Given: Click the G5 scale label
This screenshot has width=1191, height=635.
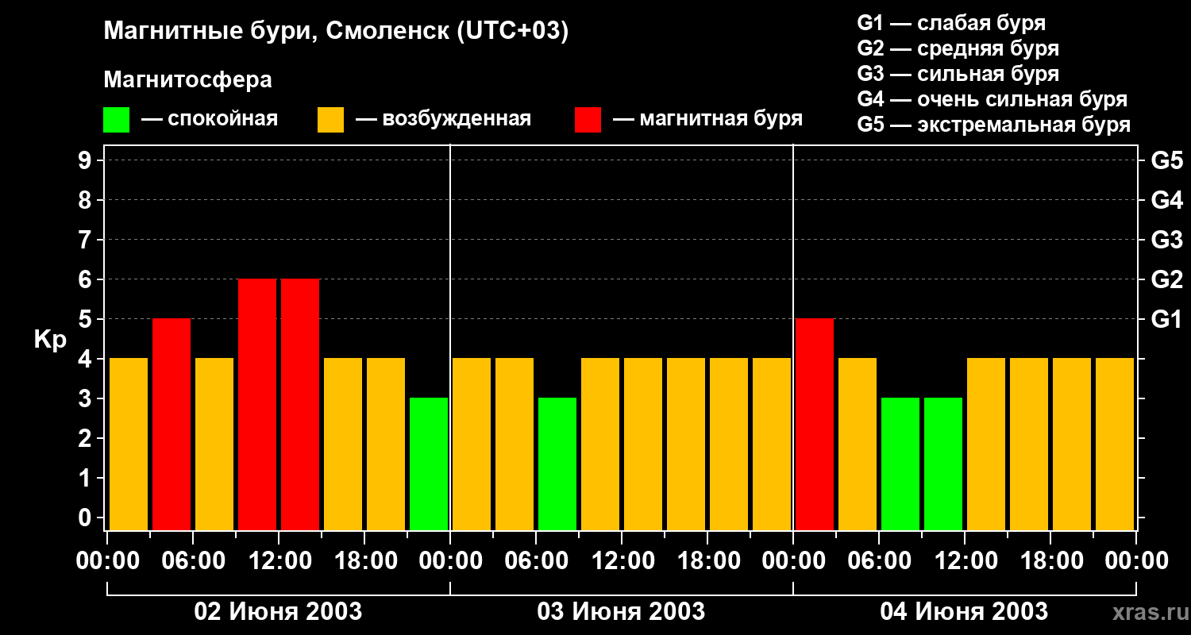Looking at the screenshot, I should [1167, 161].
